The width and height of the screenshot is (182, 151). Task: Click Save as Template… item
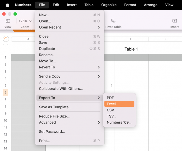coord(55,107)
